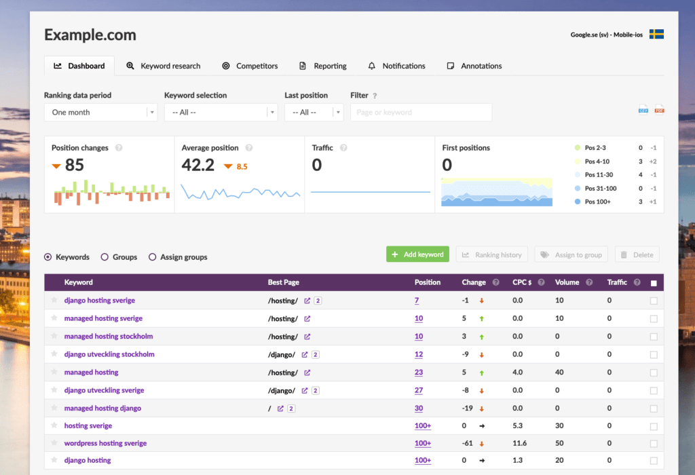Image resolution: width=695 pixels, height=475 pixels.
Task: Click help icon next to Position changes
Action: 119,148
